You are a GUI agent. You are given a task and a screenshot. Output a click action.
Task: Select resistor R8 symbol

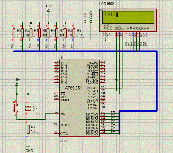[x=65, y=33]
